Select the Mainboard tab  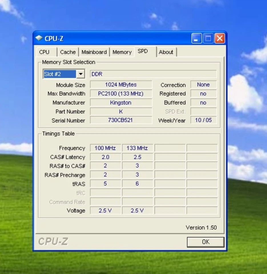tap(94, 52)
